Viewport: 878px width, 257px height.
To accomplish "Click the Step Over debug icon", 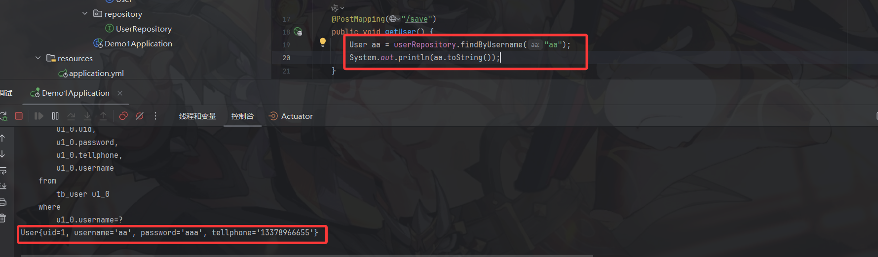I will [x=71, y=116].
